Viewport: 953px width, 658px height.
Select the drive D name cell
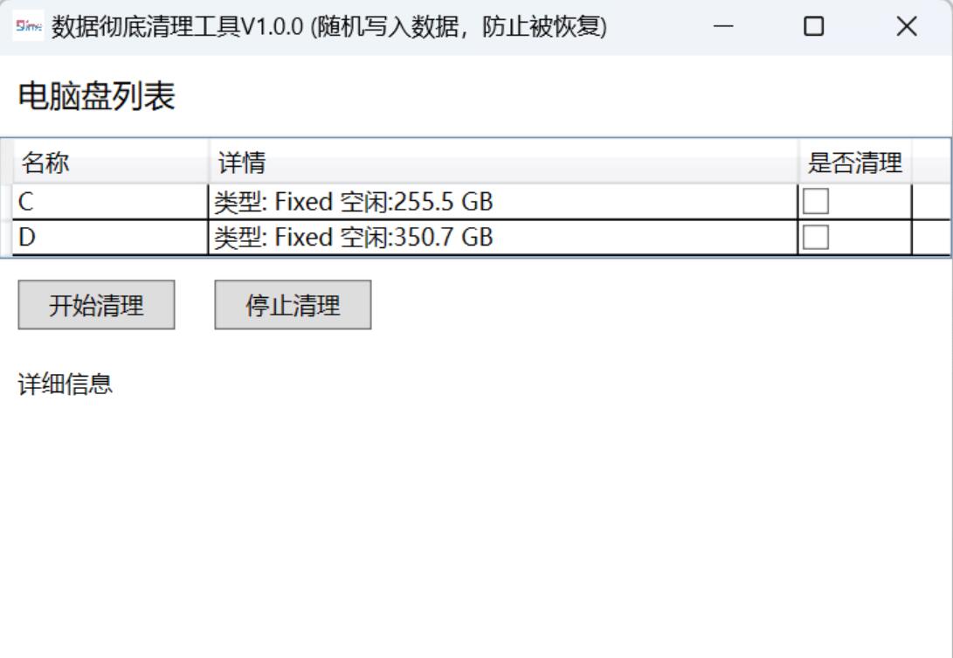click(x=110, y=238)
